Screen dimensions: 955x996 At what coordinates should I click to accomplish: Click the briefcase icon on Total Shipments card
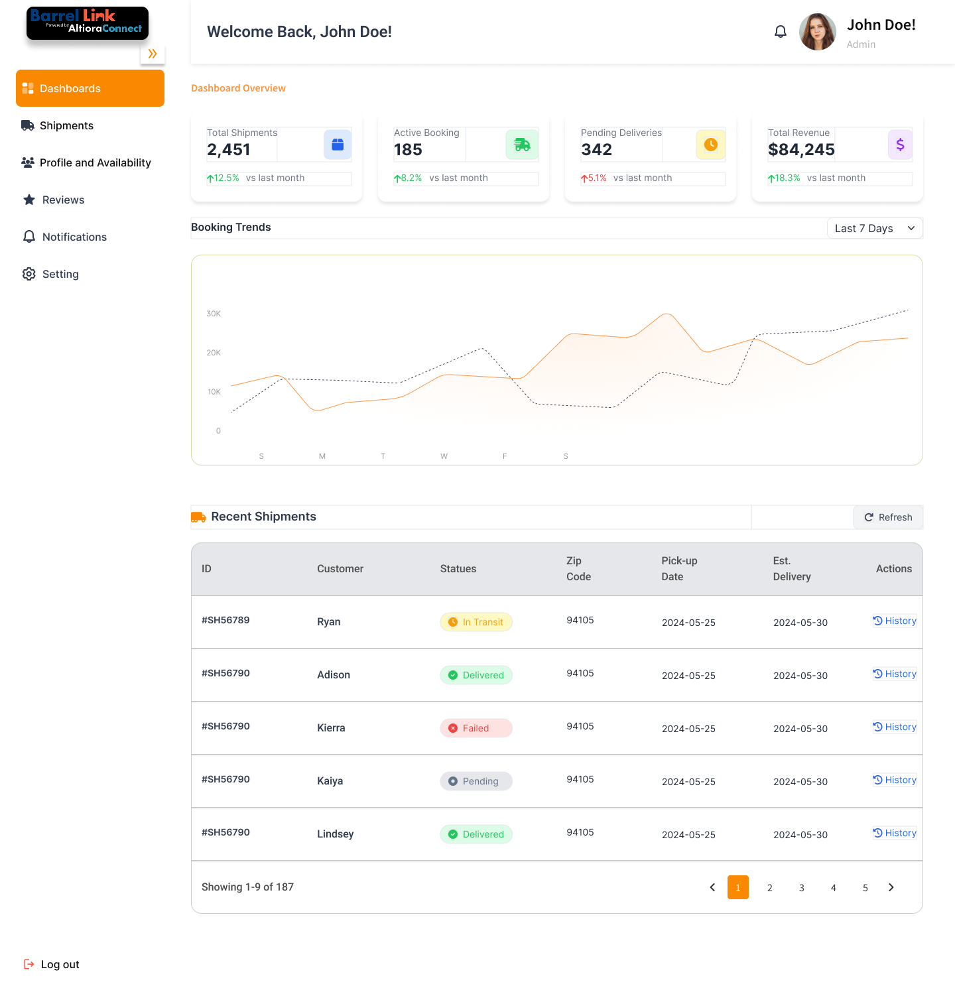coord(338,144)
